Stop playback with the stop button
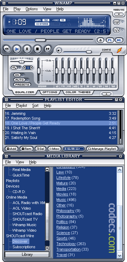 coord(38,49)
